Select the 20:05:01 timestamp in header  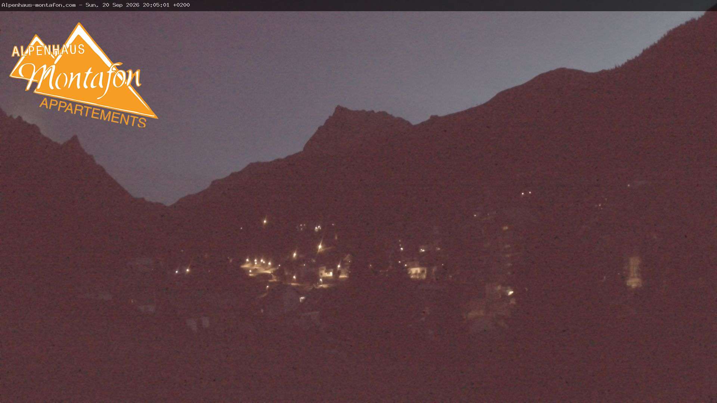point(156,5)
